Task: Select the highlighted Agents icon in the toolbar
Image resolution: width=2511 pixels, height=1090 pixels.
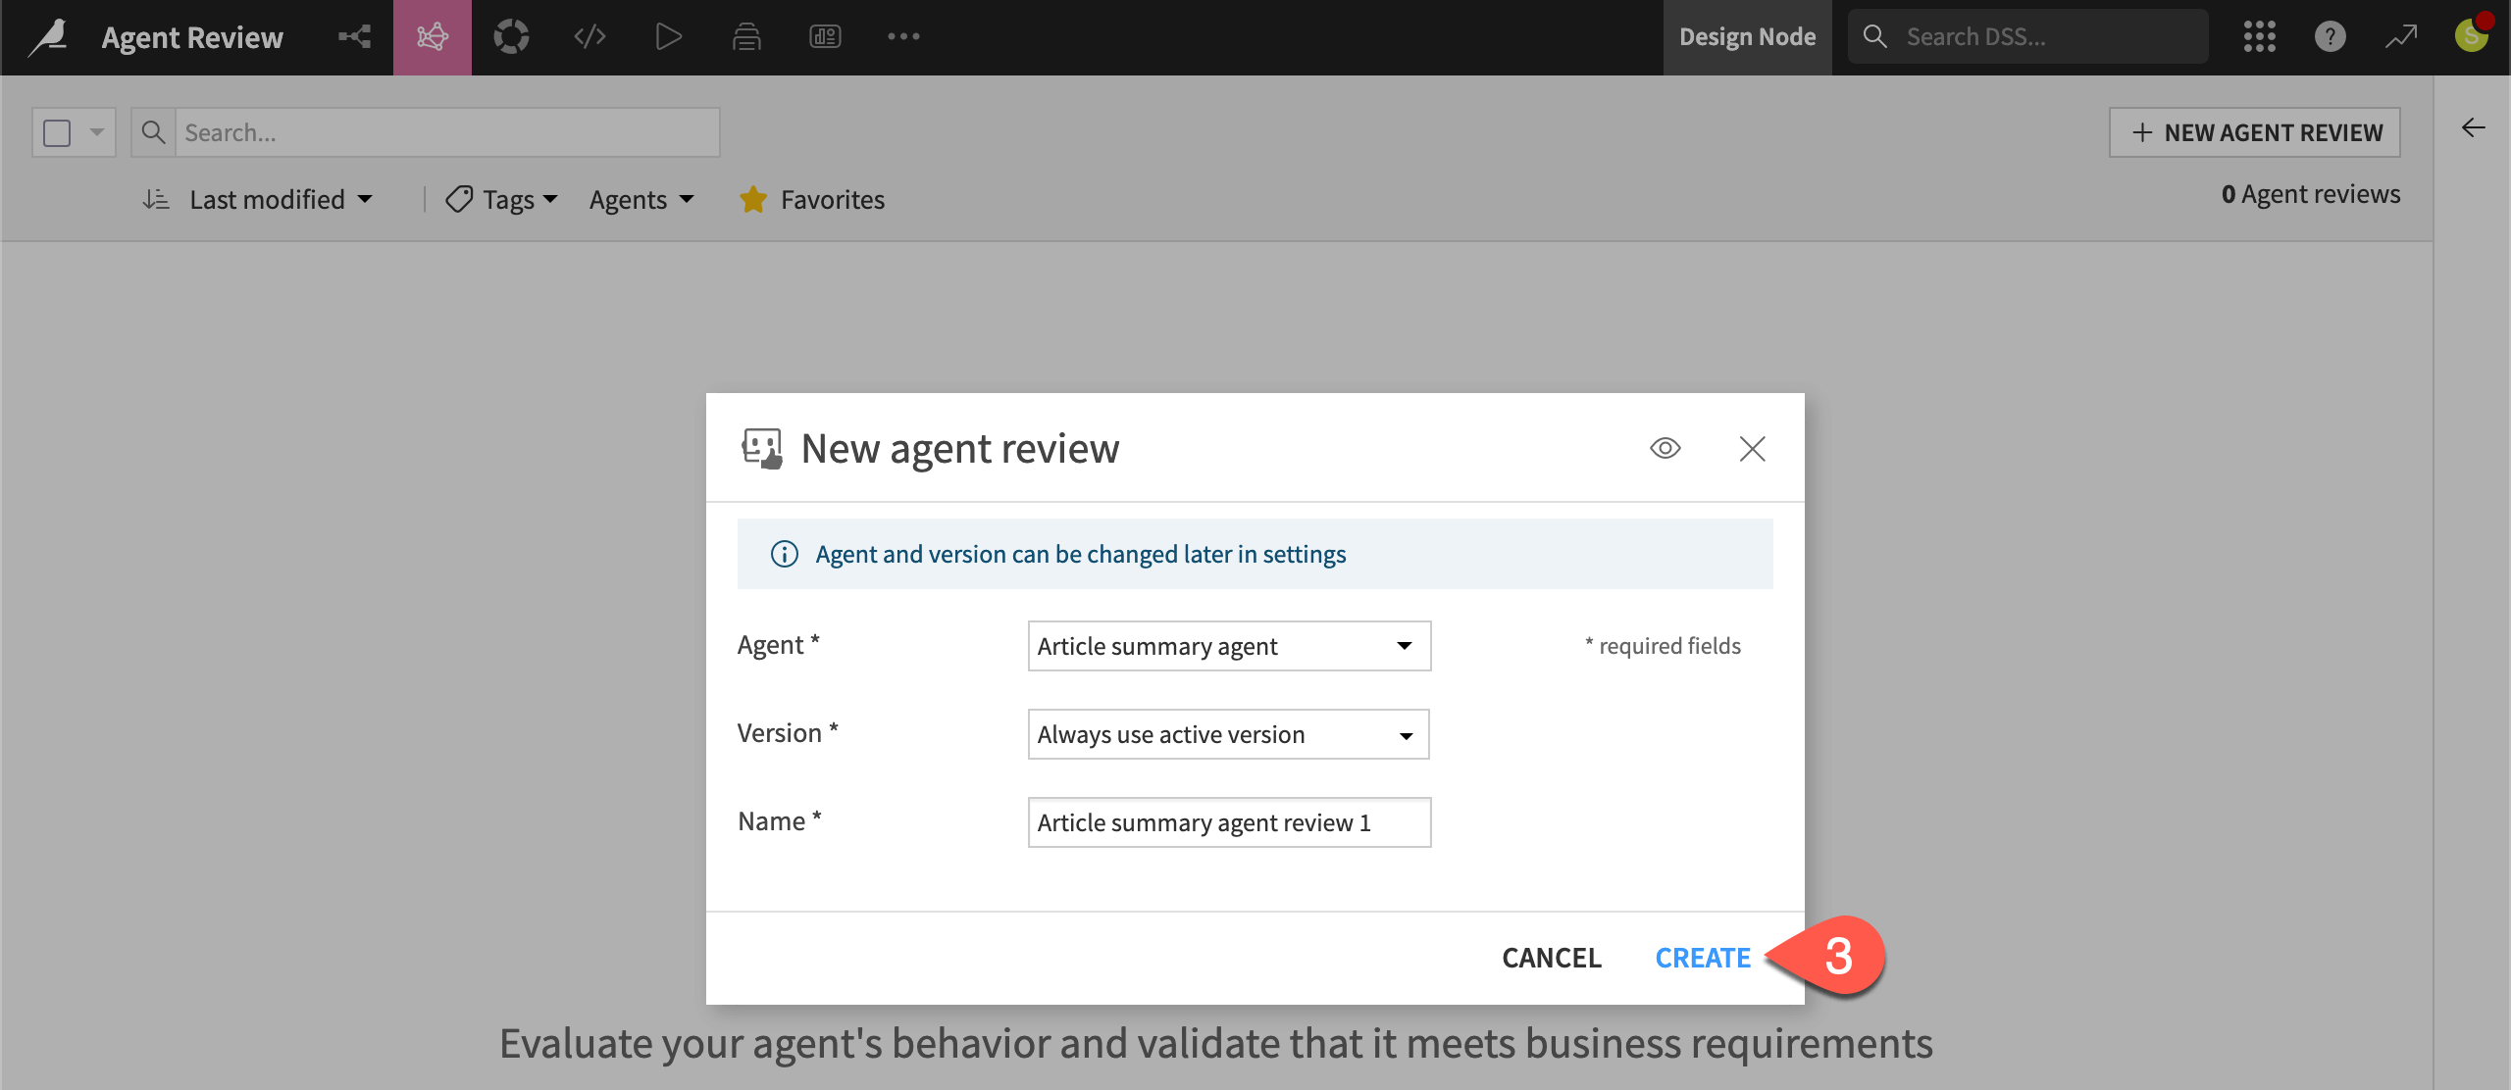Action: (x=432, y=36)
